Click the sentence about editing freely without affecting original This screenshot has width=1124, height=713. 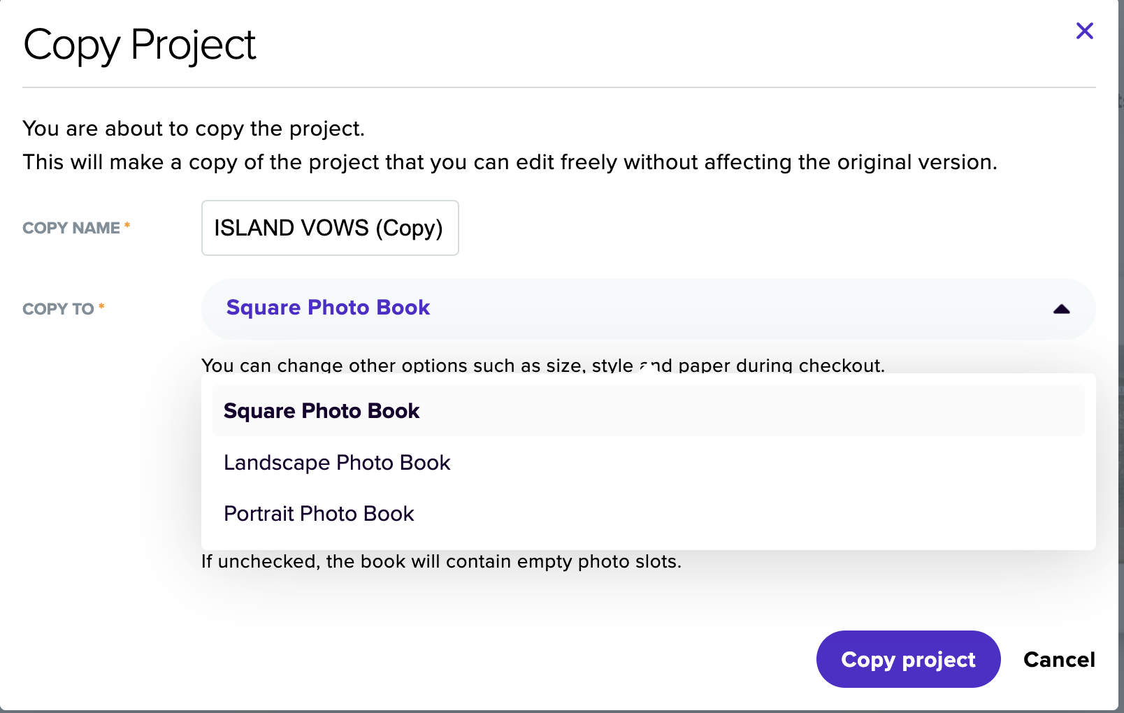click(510, 162)
